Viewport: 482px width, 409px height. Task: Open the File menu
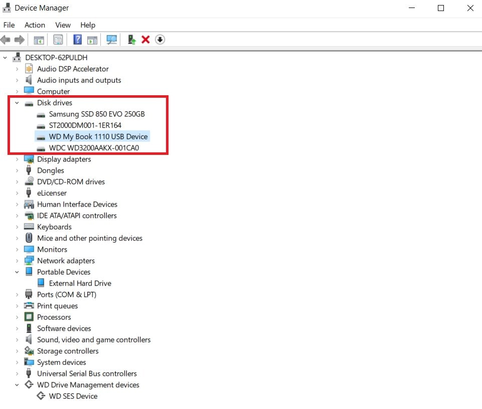pyautogui.click(x=9, y=25)
